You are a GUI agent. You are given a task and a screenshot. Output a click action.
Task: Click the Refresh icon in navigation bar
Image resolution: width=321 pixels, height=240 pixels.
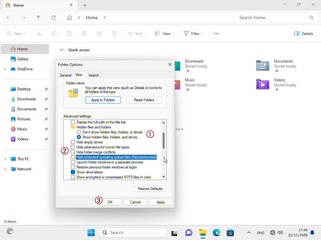(54, 17)
